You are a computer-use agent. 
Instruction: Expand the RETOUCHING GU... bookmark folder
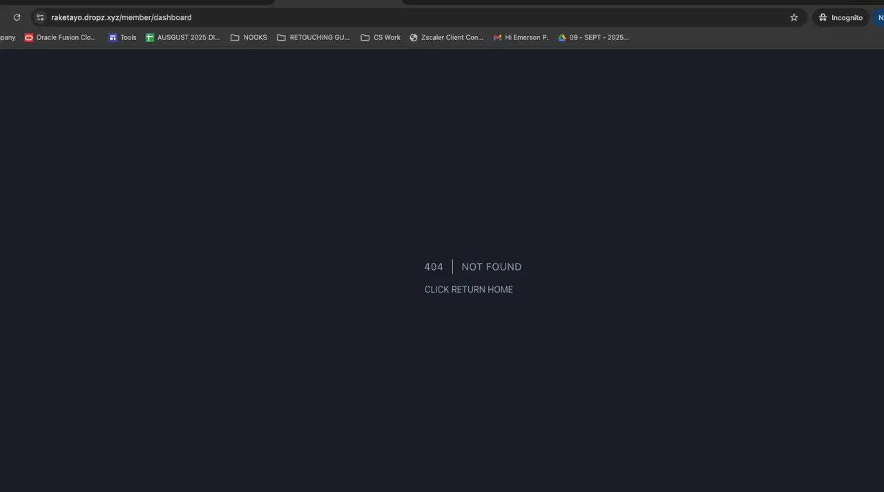314,37
